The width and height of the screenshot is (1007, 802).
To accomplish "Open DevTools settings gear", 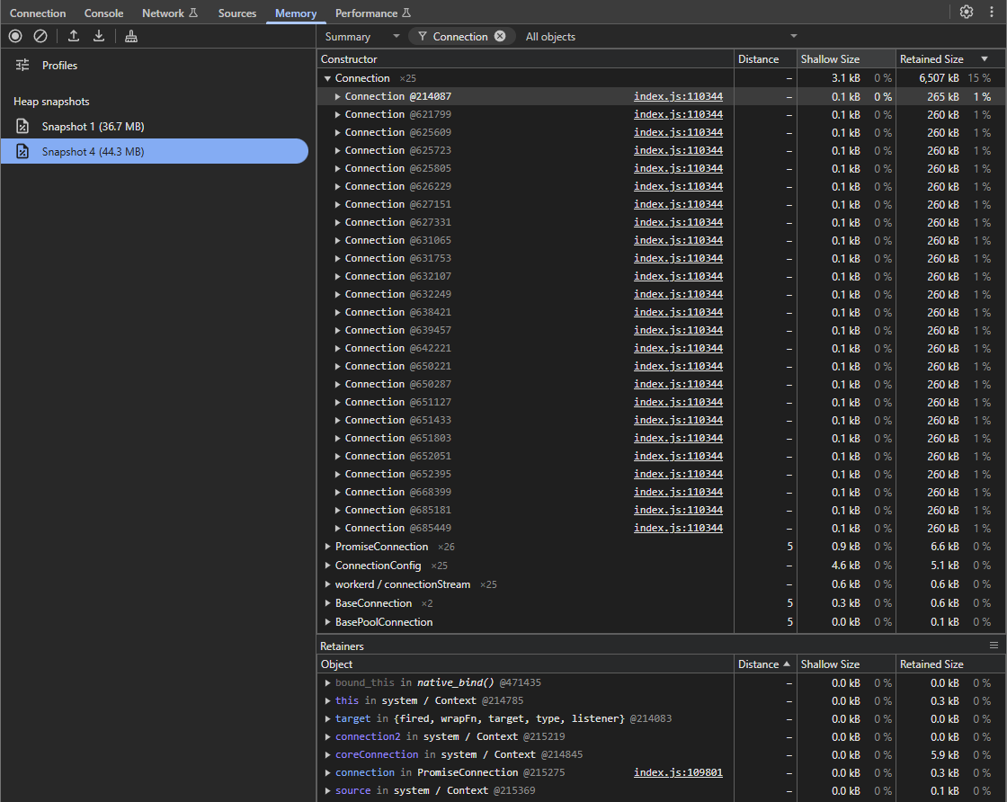I will click(967, 12).
